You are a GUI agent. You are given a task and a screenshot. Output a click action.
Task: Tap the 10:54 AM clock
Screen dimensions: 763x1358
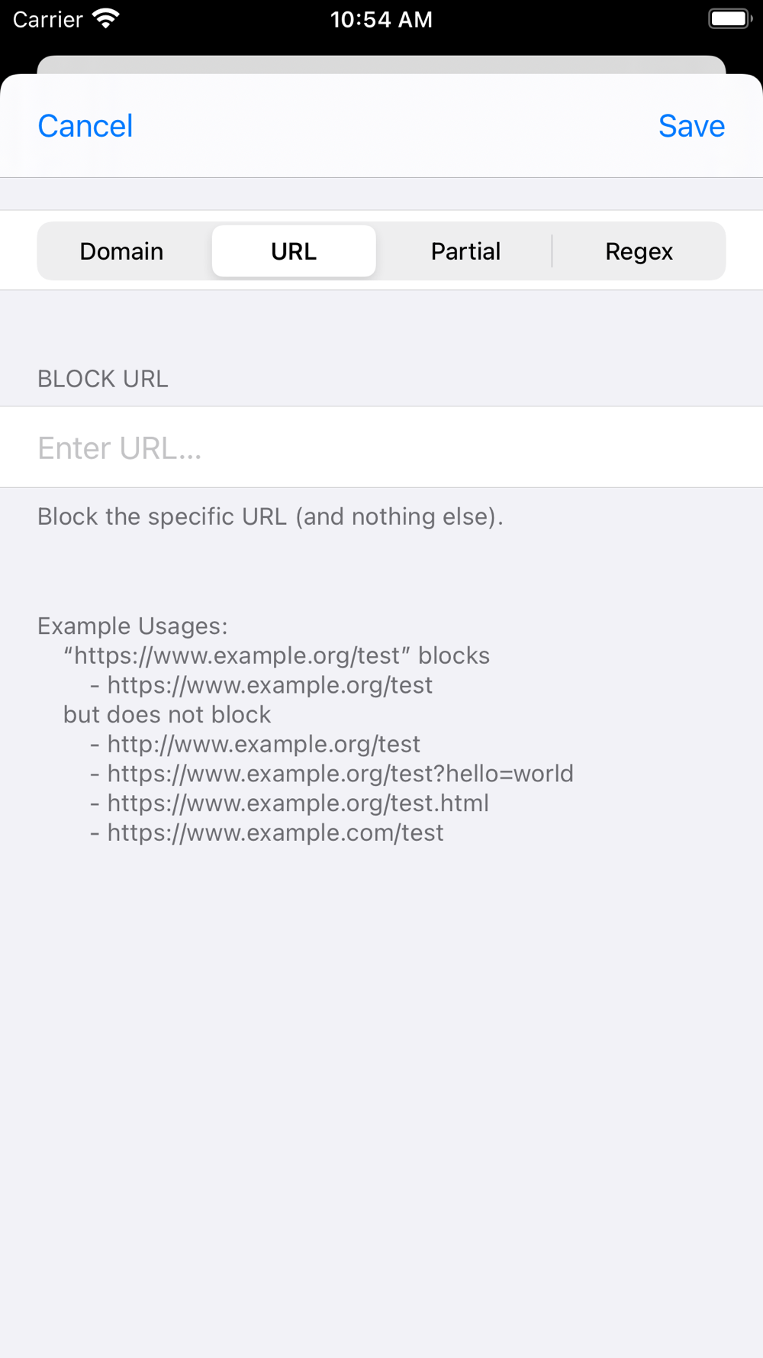coord(381,19)
